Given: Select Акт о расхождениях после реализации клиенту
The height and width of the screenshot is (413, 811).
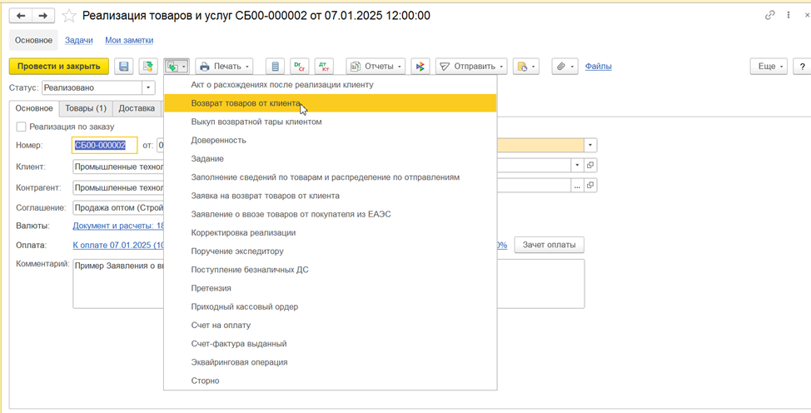Looking at the screenshot, I should [x=330, y=84].
